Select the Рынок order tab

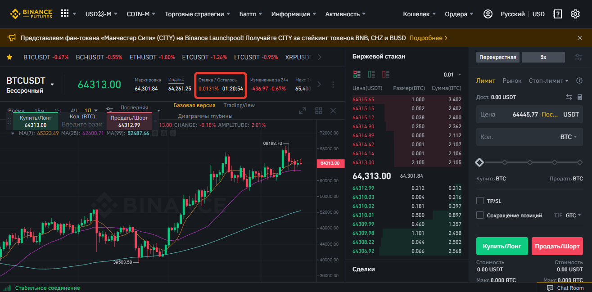[512, 81]
